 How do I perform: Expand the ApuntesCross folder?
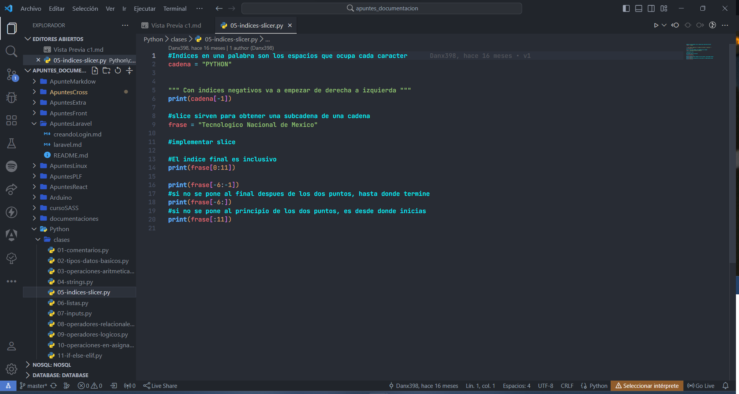[x=69, y=92]
